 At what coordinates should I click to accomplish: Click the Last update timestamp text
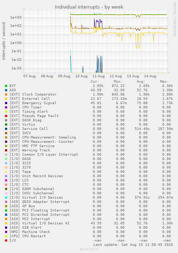[133, 245]
